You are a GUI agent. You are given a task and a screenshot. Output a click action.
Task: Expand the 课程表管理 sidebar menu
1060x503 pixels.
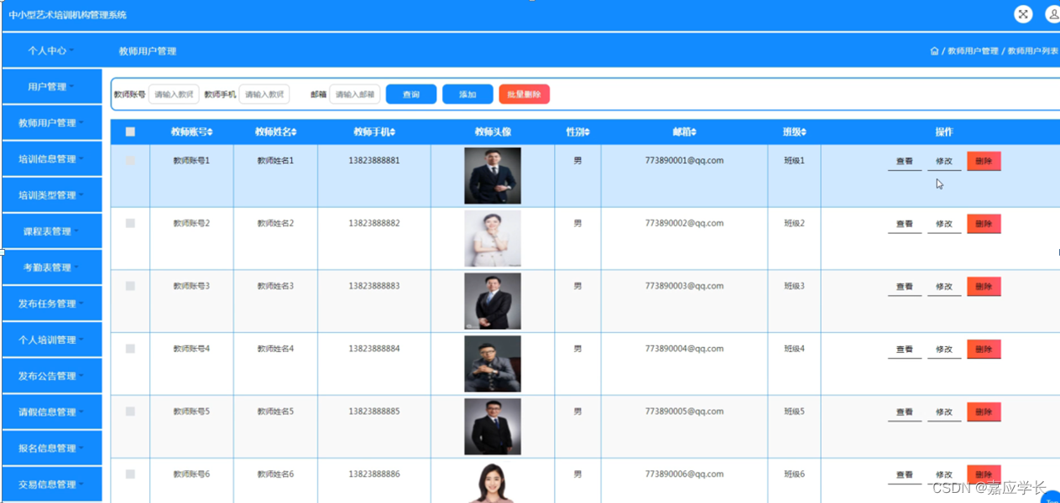(x=52, y=231)
